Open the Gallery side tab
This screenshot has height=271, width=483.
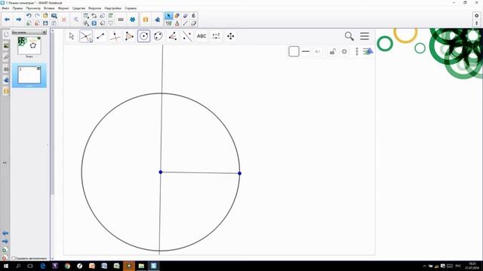6,46
